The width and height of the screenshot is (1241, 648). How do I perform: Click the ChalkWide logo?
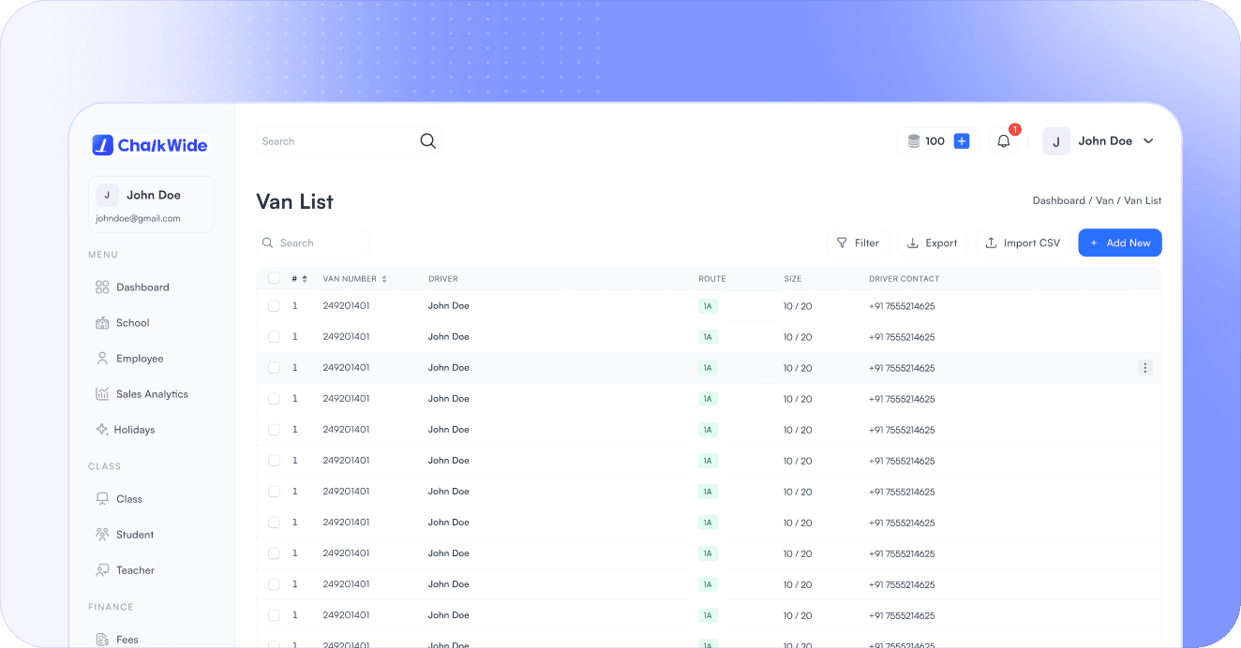click(150, 145)
